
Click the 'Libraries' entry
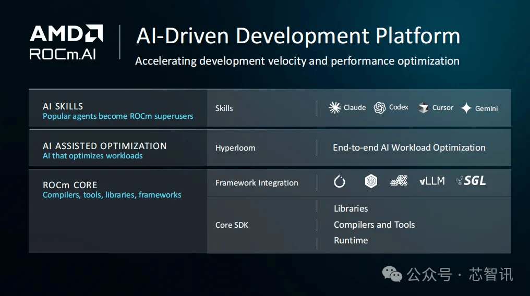click(x=351, y=208)
